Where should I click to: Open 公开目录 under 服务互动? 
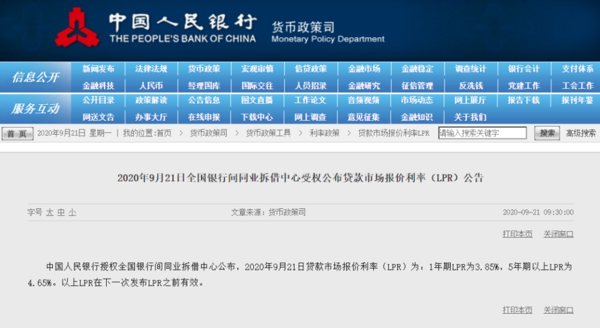click(98, 100)
